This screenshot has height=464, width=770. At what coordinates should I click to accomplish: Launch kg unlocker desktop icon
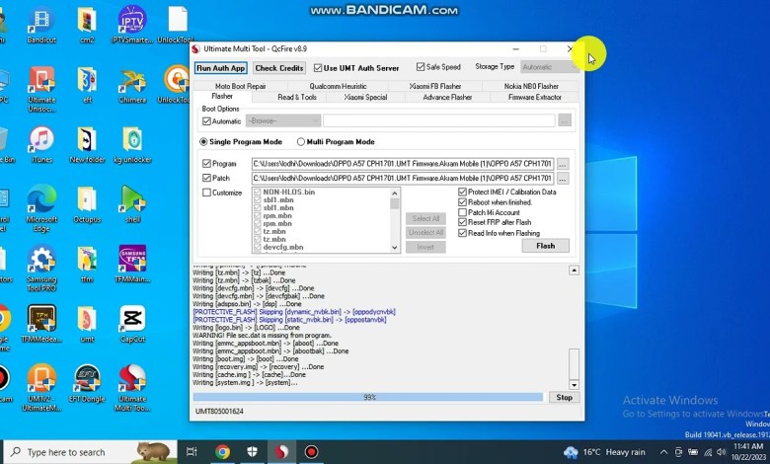click(132, 144)
